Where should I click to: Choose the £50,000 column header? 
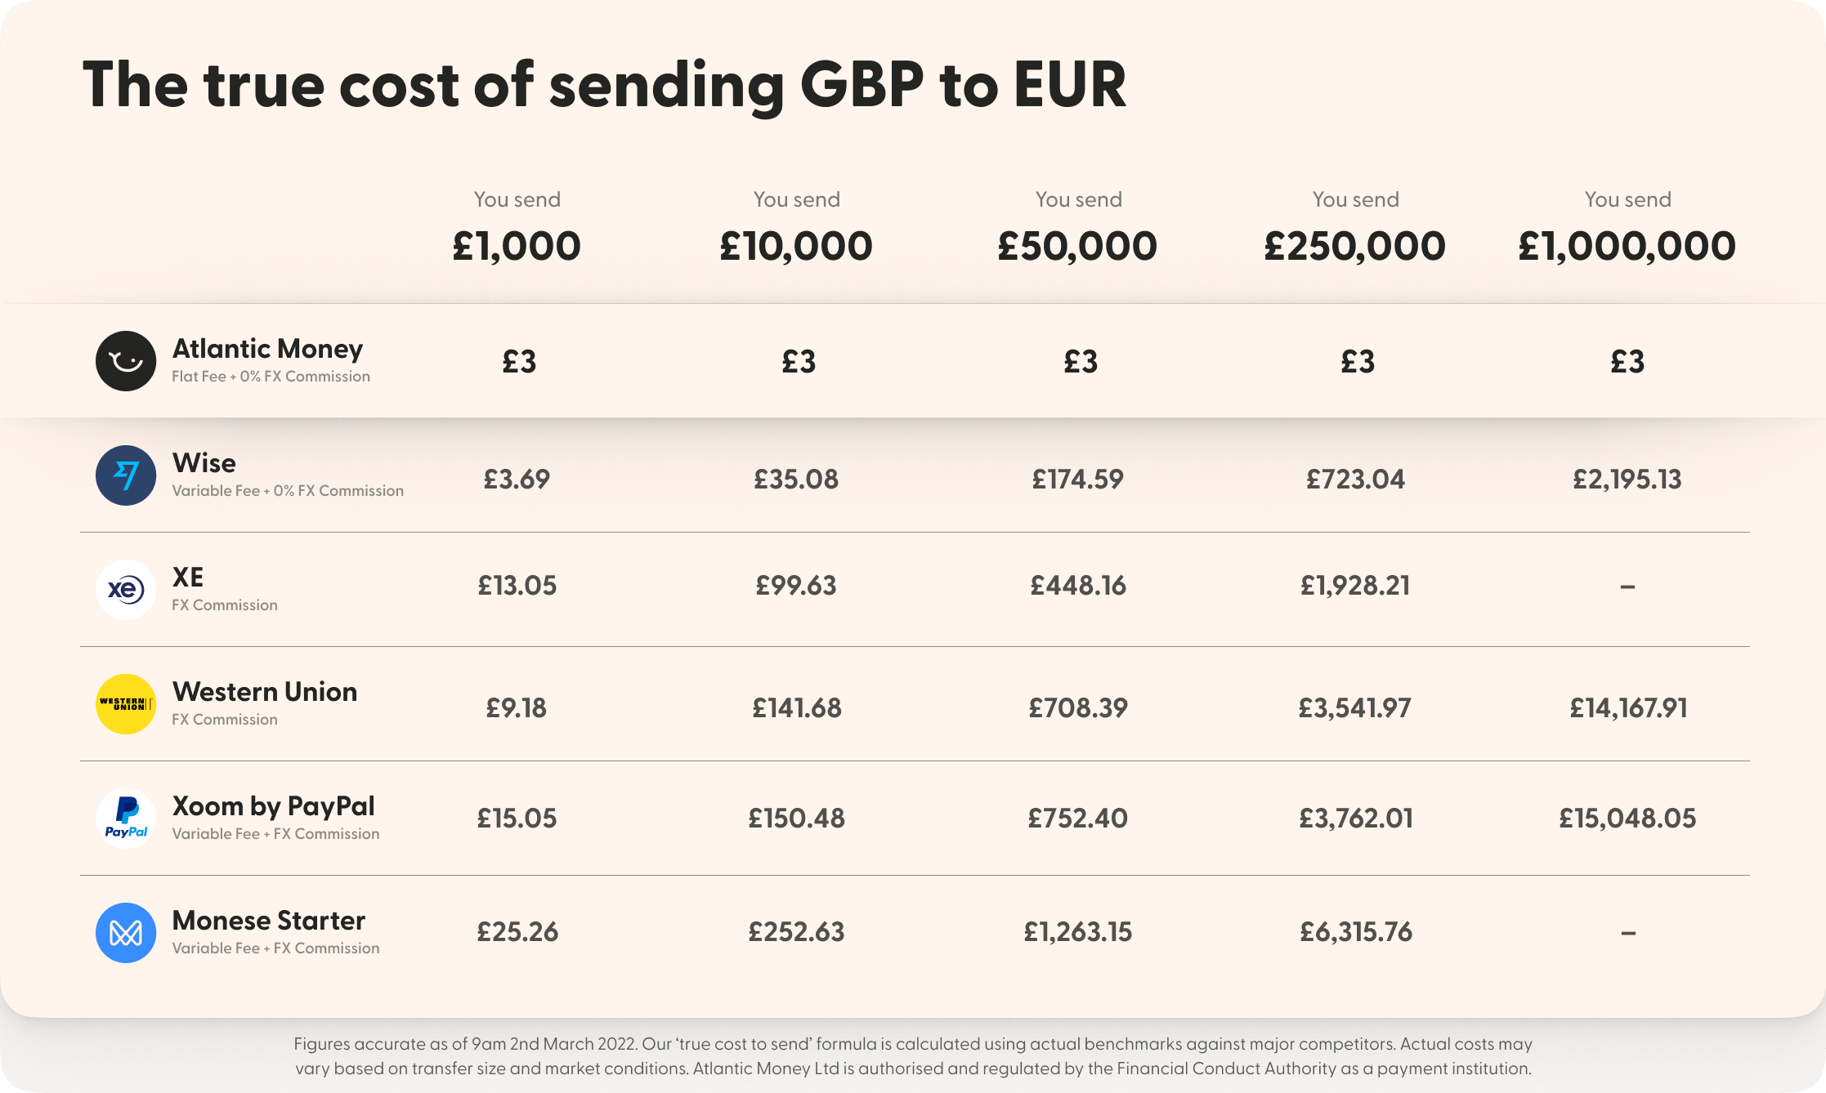[x=1077, y=246]
